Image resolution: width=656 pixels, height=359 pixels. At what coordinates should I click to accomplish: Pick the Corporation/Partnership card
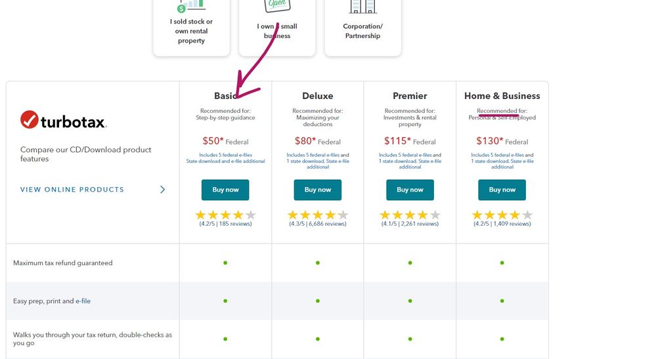[x=362, y=28]
